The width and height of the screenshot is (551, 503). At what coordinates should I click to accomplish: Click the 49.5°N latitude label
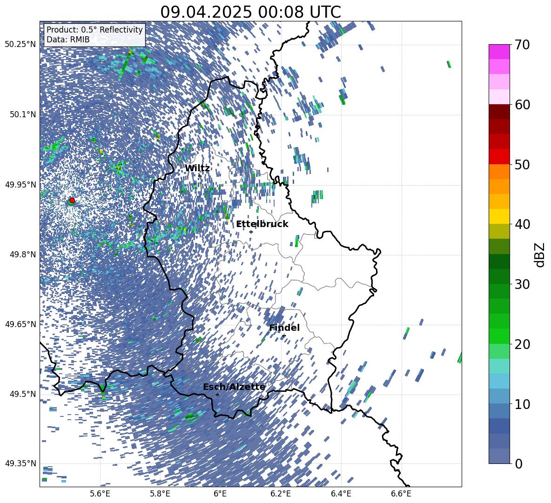23,394
